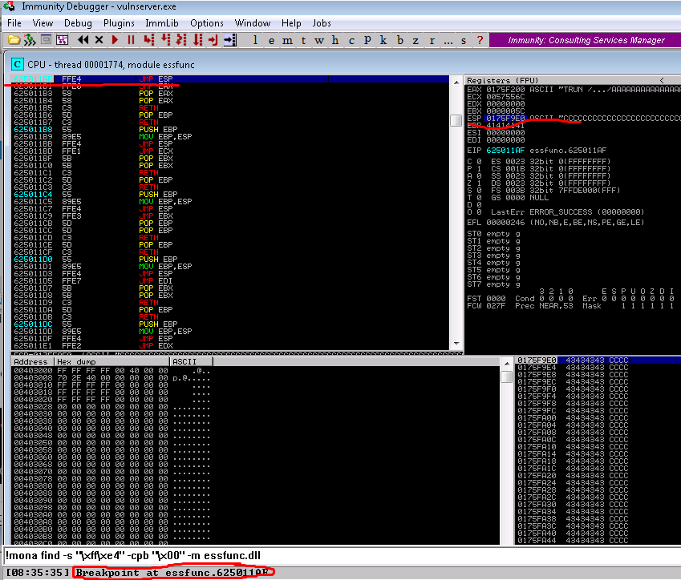Viewport: 681px width, 580px height.
Task: Click disassembly pane scroll-down arrow
Action: 456,344
